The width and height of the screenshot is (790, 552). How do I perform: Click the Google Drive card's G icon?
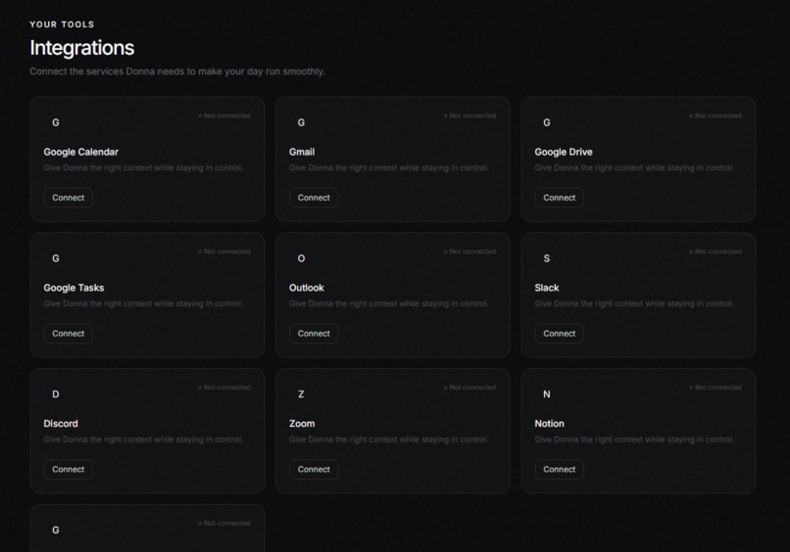[x=546, y=122]
